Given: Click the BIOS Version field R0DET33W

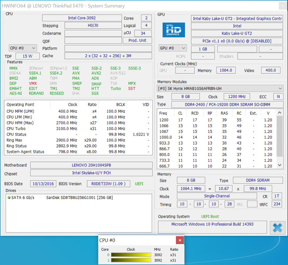Looking at the screenshot, I should [x=109, y=184].
